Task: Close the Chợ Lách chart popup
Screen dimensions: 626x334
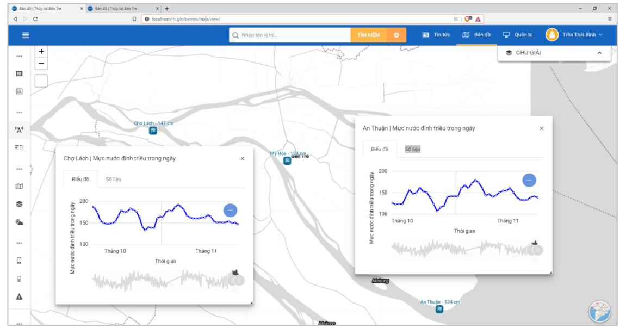Action: pyautogui.click(x=243, y=158)
